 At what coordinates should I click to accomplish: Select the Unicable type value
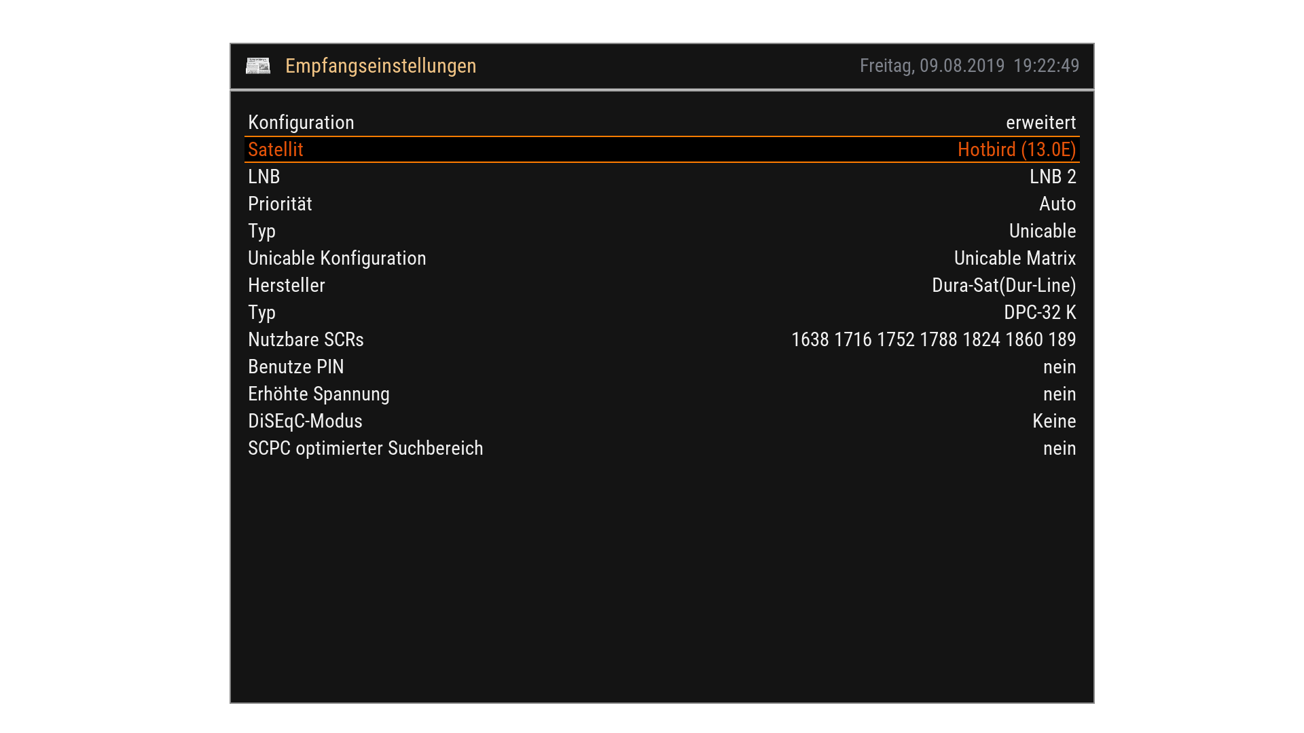pos(1042,231)
